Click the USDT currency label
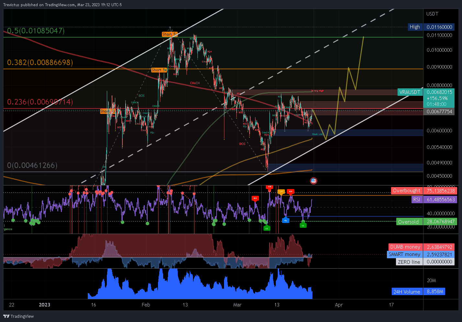The width and height of the screenshot is (462, 322). [432, 14]
